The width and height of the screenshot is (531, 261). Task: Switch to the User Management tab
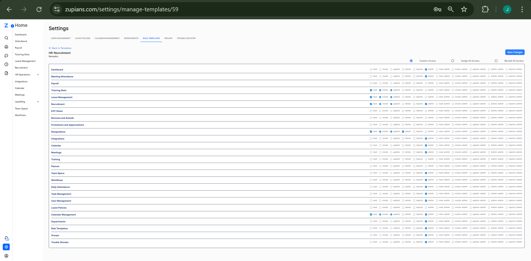(x=61, y=38)
